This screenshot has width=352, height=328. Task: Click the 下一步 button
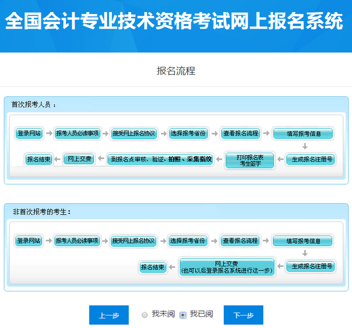243,315
